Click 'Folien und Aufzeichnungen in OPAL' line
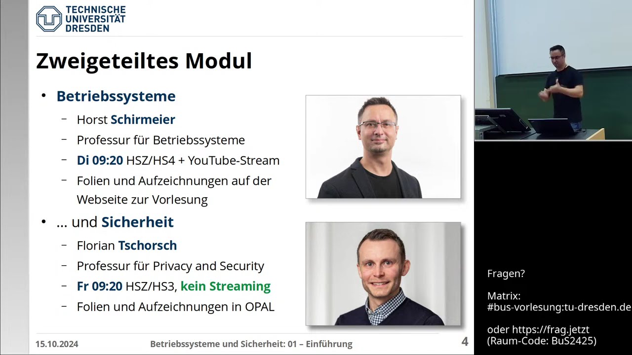The height and width of the screenshot is (355, 632). click(x=175, y=307)
